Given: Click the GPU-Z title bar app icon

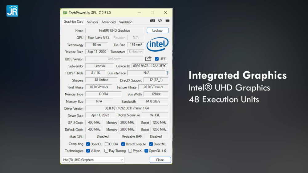Looking at the screenshot, I should [x=65, y=13].
